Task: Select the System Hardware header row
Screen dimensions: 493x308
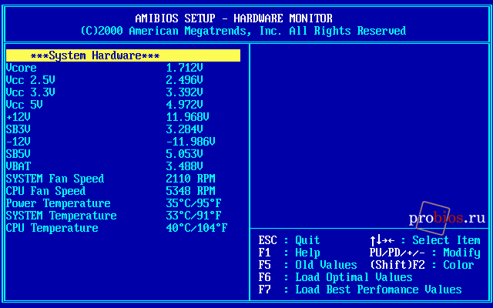Action: click(123, 55)
